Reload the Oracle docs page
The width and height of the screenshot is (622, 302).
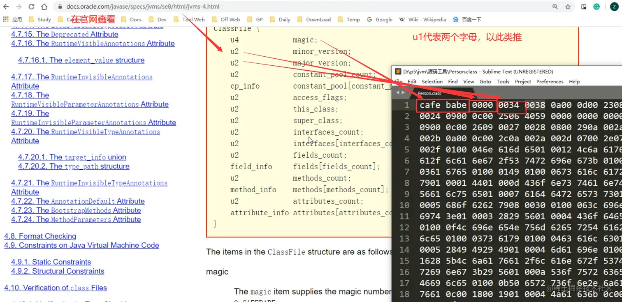32,7
